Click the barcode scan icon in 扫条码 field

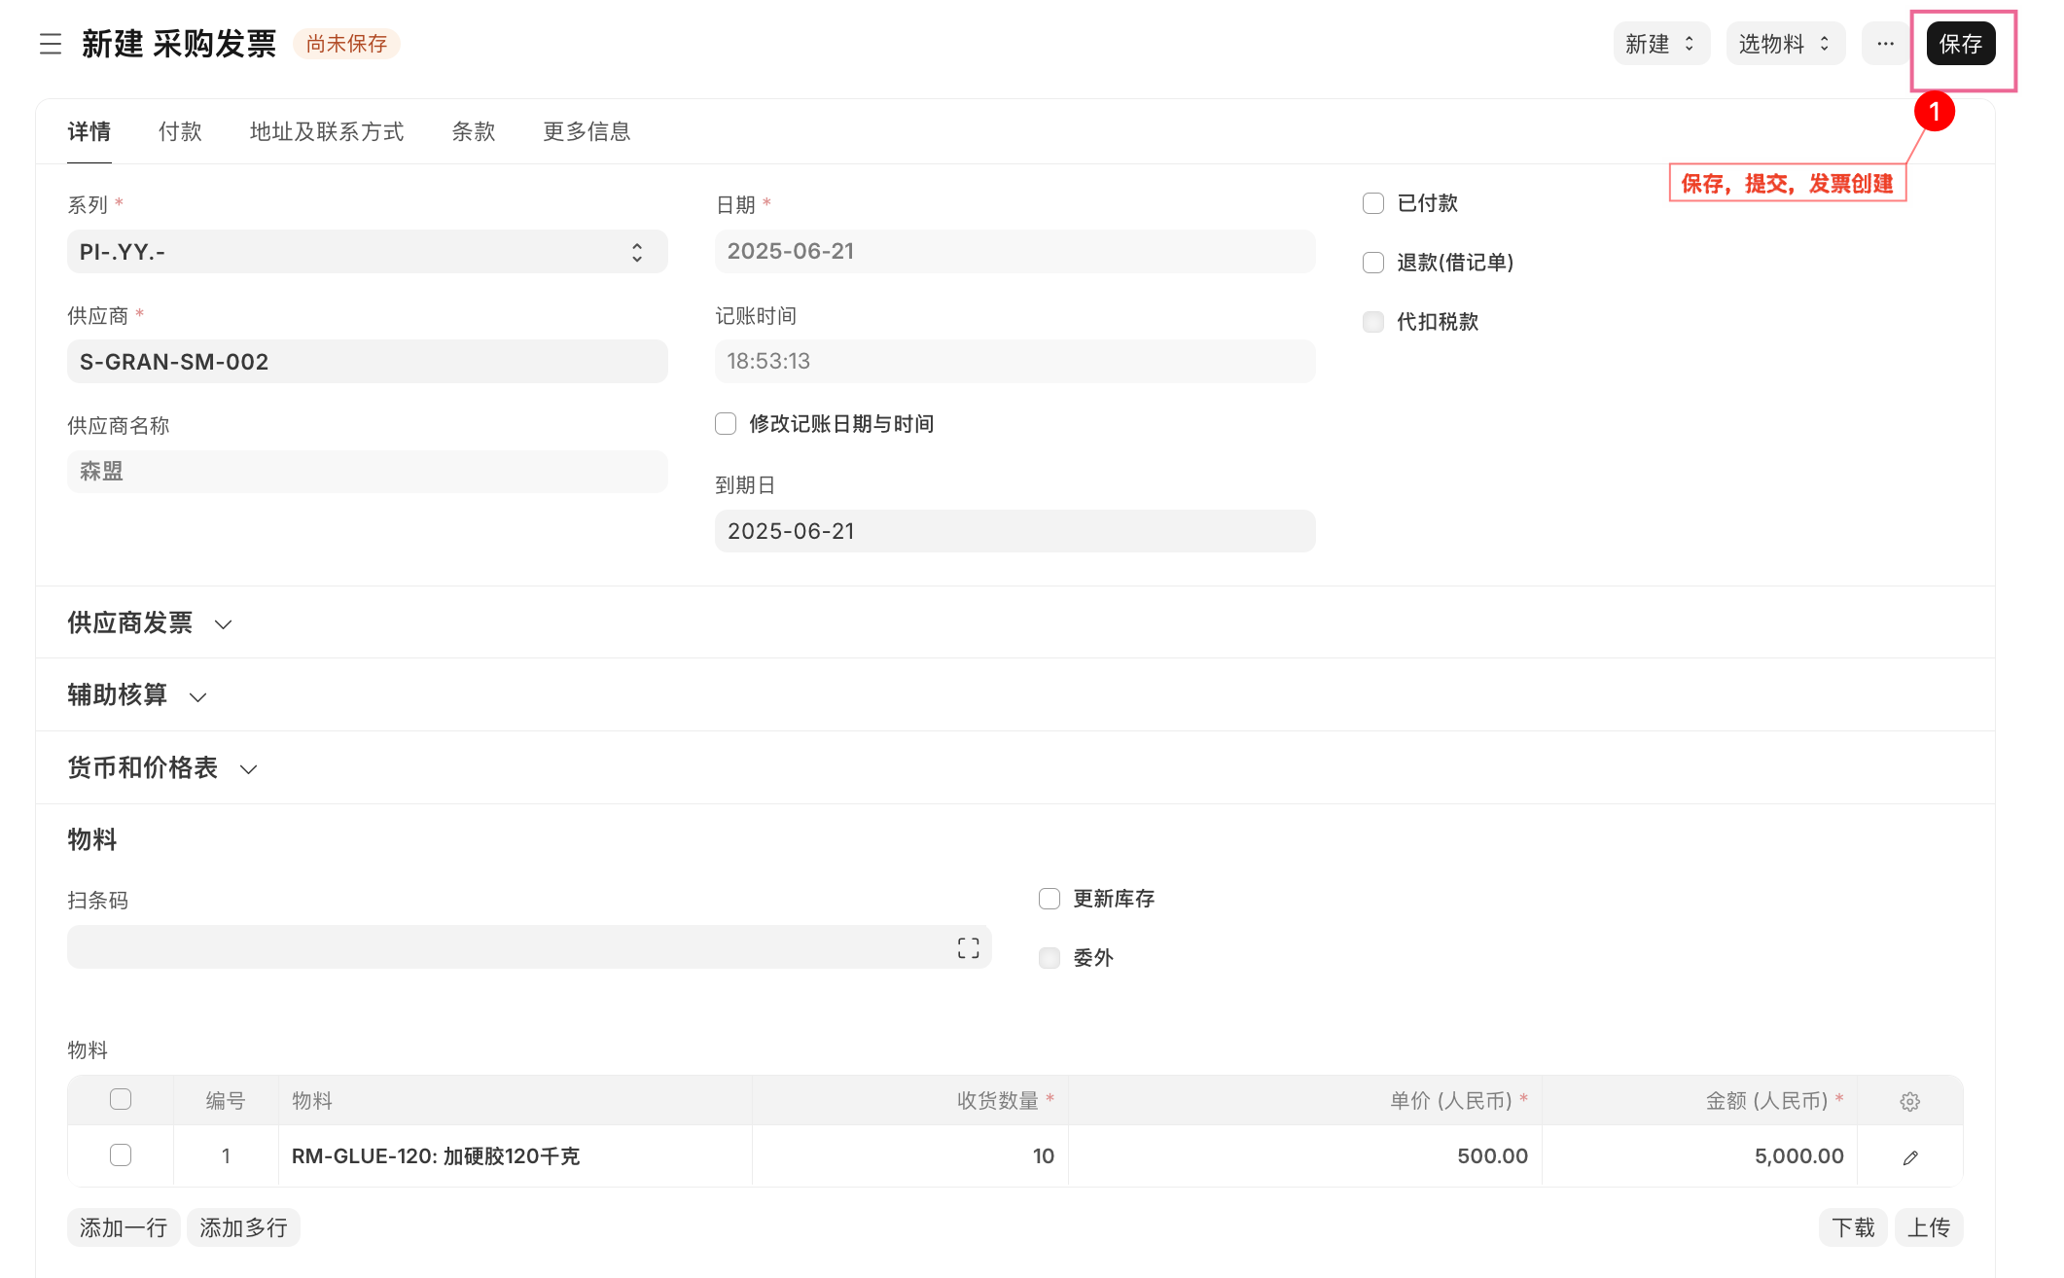pyautogui.click(x=968, y=946)
